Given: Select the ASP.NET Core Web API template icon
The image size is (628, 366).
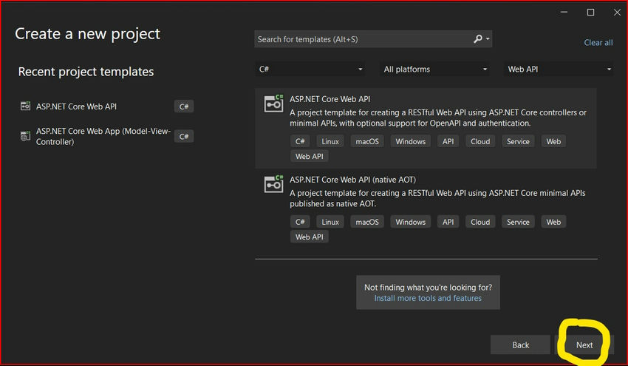Looking at the screenshot, I should (x=273, y=104).
